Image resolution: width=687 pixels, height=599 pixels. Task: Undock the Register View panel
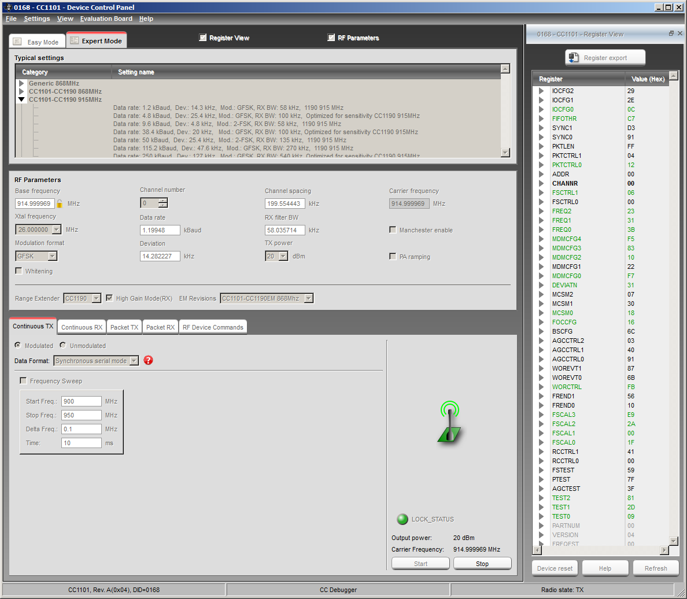point(671,34)
